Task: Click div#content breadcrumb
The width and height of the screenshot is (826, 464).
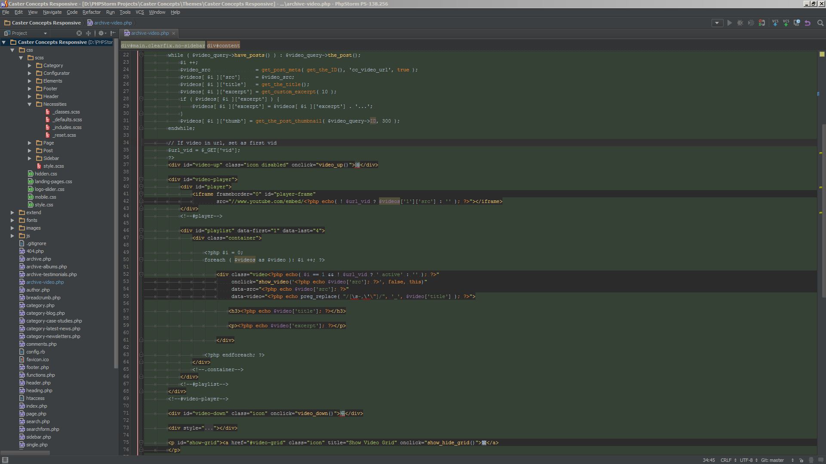Action: tap(223, 46)
